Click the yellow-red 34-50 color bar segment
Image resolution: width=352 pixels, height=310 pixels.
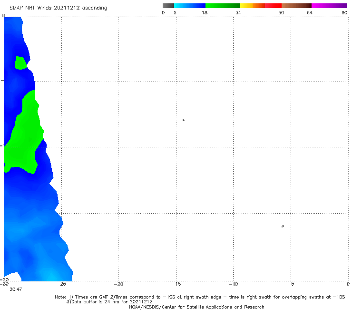[x=261, y=6]
